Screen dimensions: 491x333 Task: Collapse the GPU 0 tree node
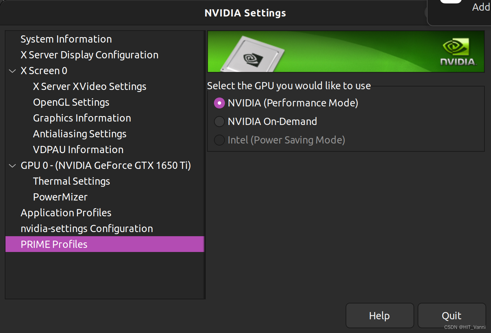click(x=12, y=166)
